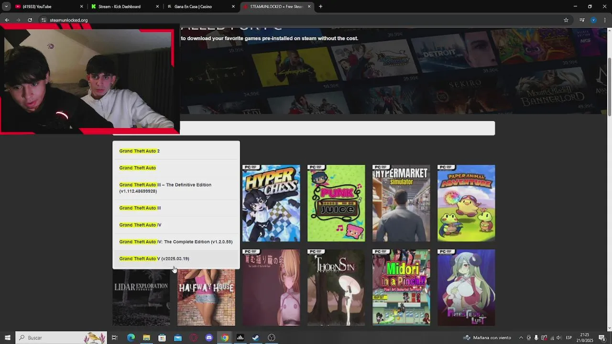Click the page vertical scrollbar thumb
Screen dimensions: 612x344
point(609,86)
